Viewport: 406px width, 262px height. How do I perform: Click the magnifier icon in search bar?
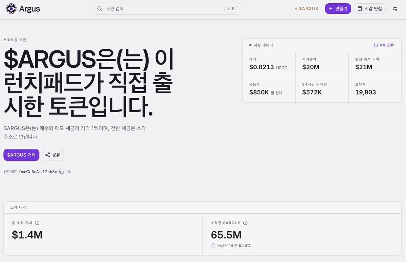coord(100,9)
